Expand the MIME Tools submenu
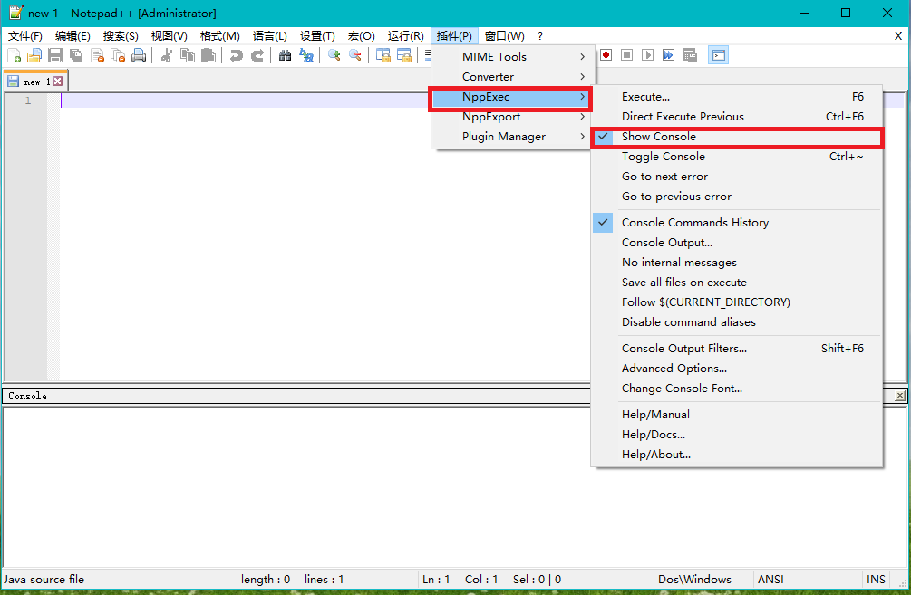This screenshot has height=595, width=911. tap(512, 57)
